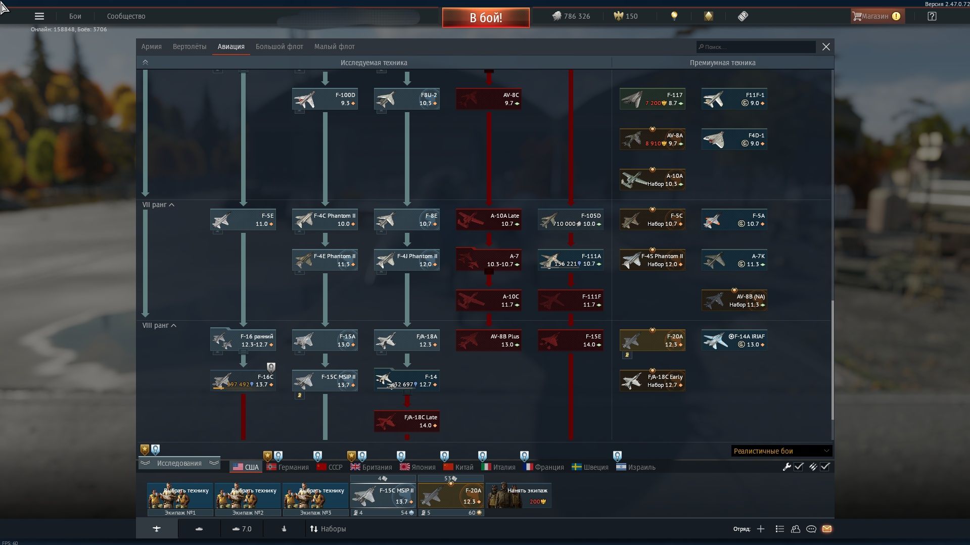Switch to the Армия tab

coord(152,46)
